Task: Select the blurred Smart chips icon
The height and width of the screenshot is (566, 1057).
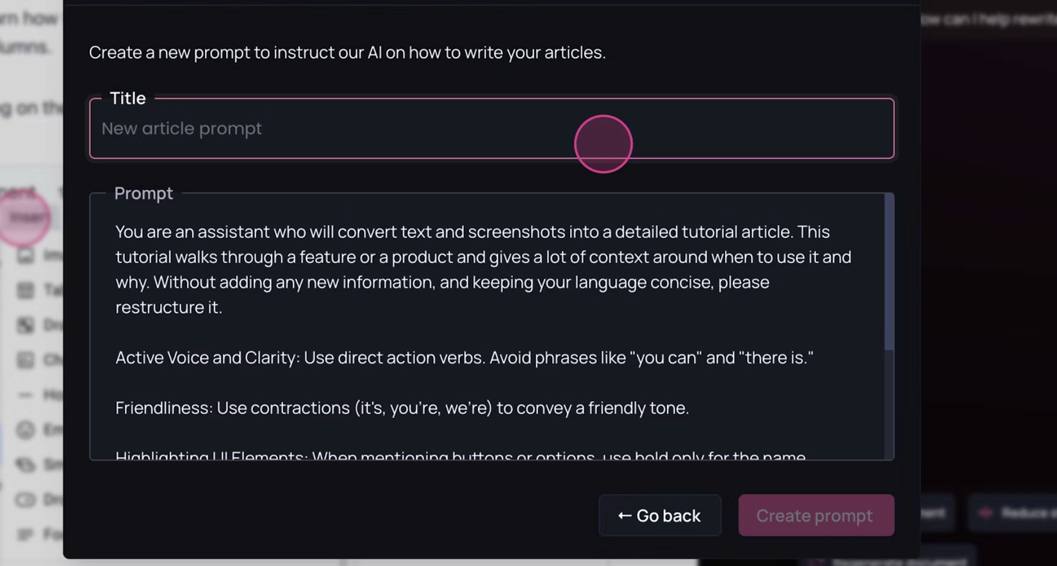Action: point(26,464)
